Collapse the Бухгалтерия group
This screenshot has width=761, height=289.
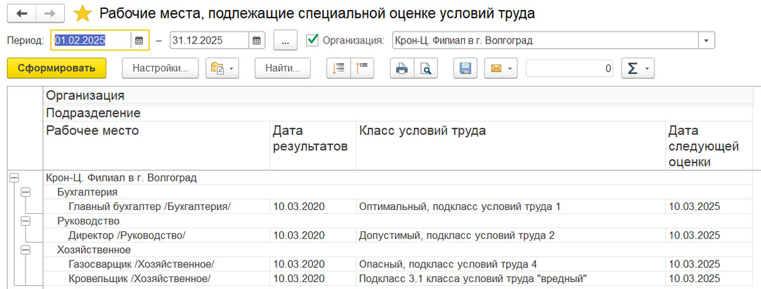tap(25, 192)
